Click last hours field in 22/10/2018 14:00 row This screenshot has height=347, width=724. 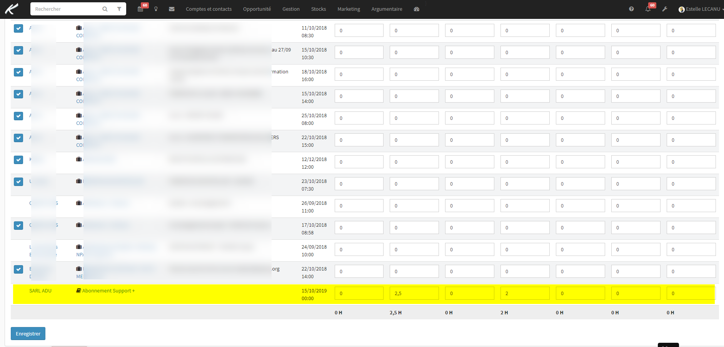[x=691, y=271]
